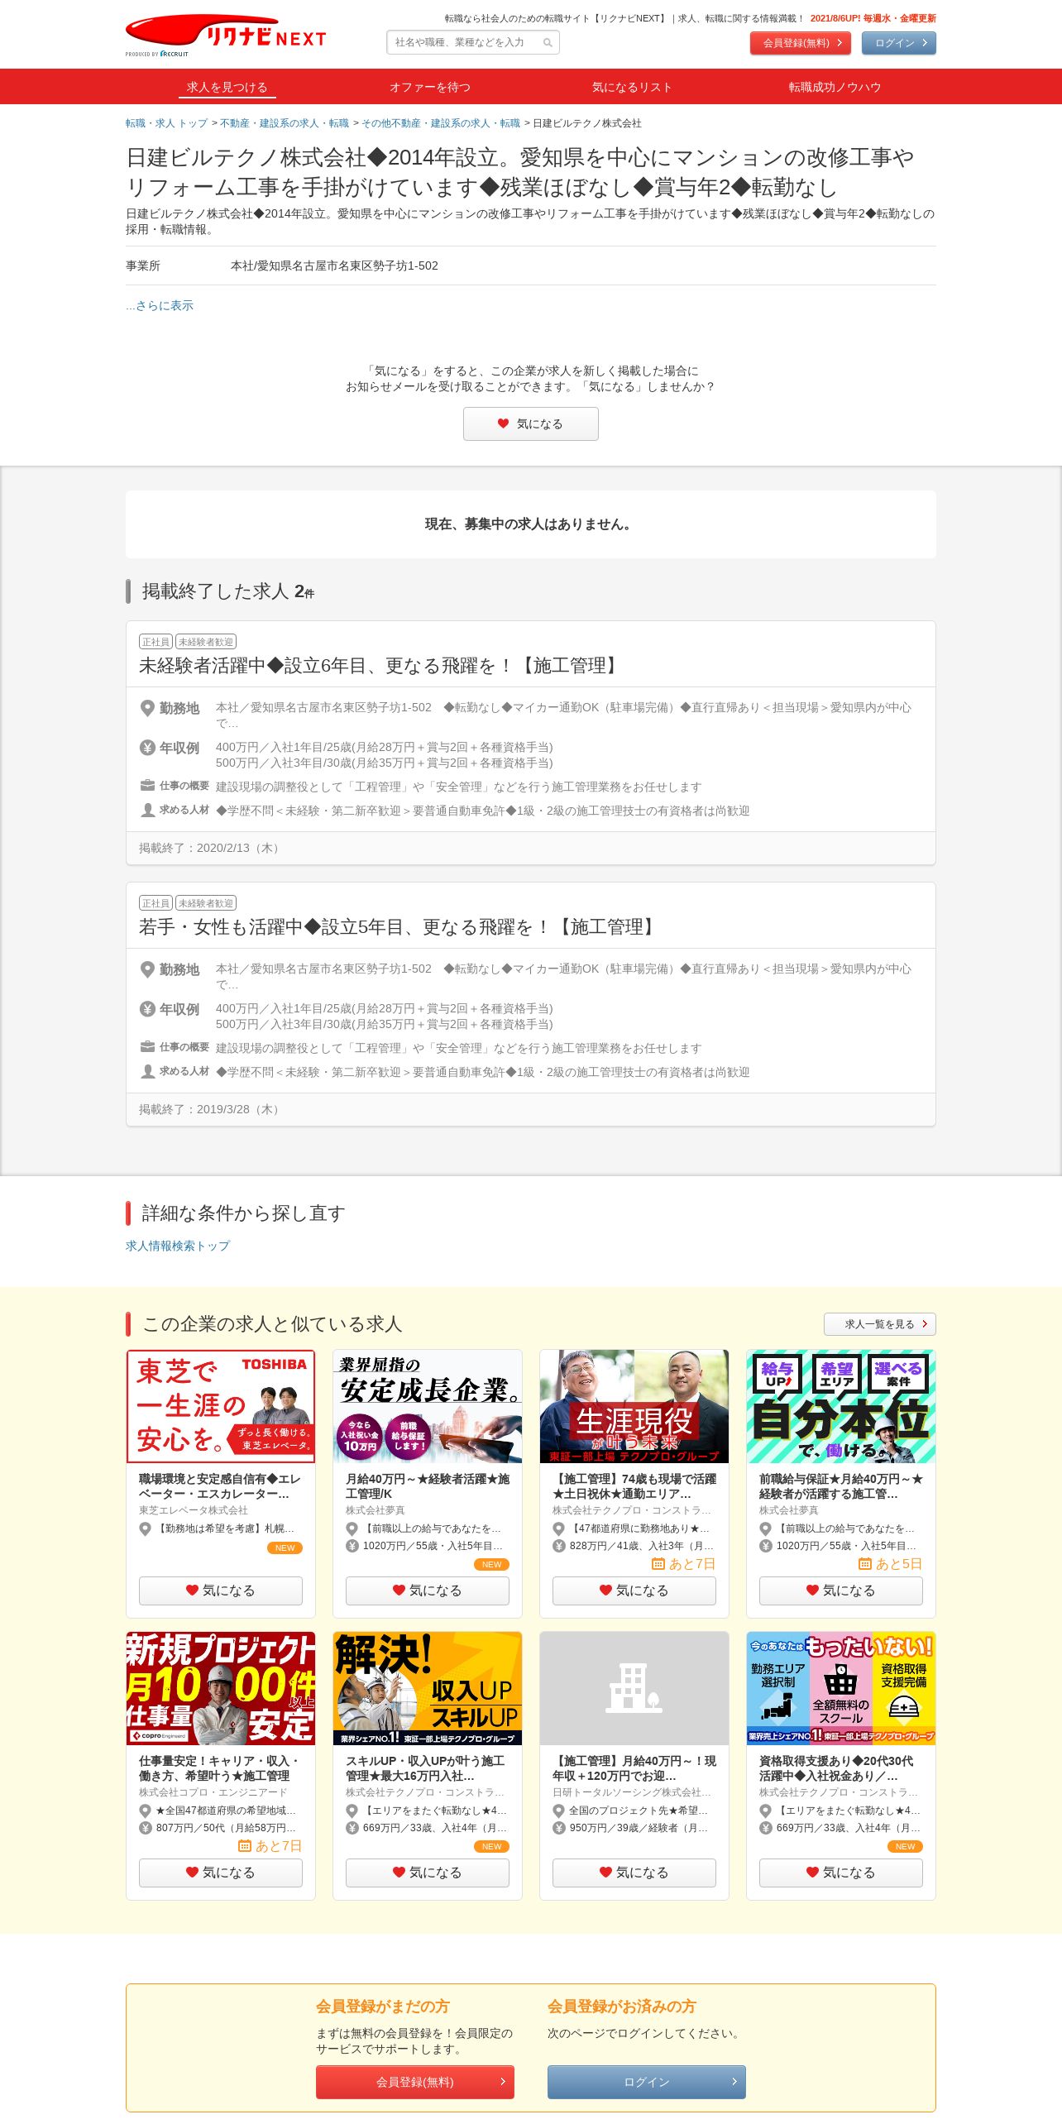Toggle 気になる on 東芝エレベータ card
Screen dimensions: 1062x2124
click(x=221, y=1591)
